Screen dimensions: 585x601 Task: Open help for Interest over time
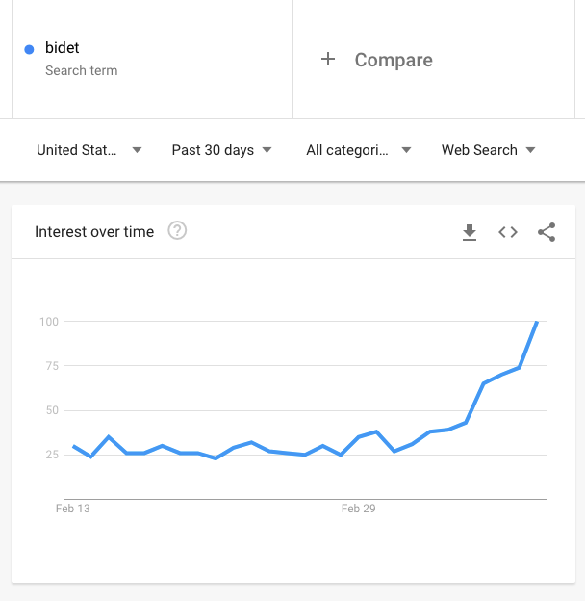click(x=177, y=231)
